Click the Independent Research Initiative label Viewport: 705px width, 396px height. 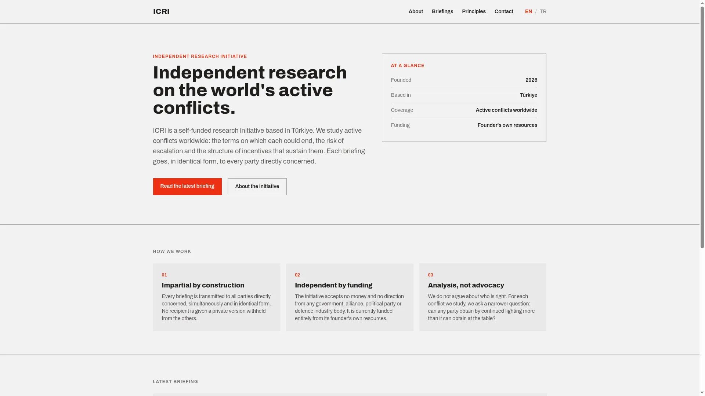(200, 56)
